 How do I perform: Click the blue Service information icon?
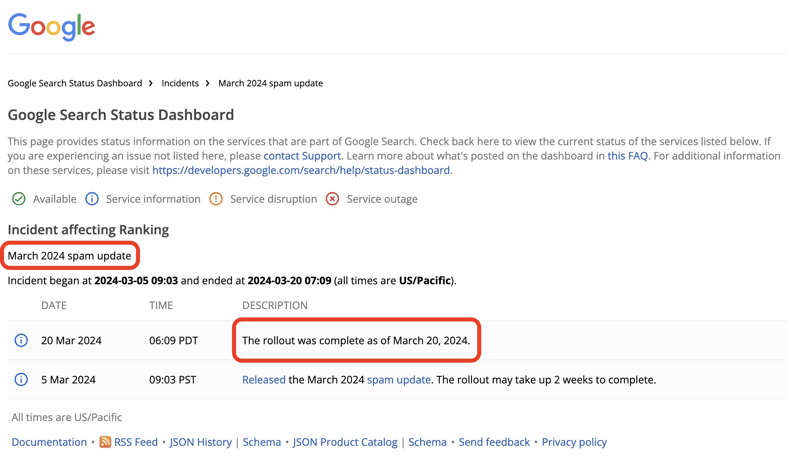coord(92,199)
